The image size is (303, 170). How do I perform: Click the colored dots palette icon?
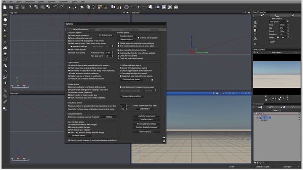coord(100,8)
